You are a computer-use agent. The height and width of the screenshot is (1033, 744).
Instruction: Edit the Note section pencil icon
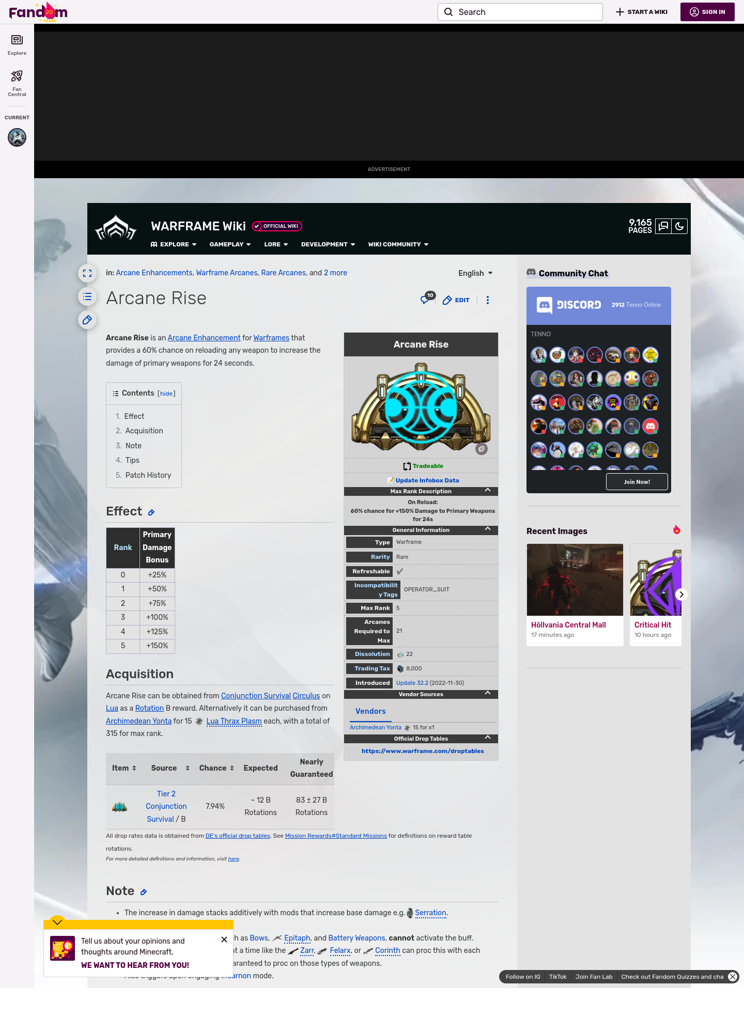[144, 892]
